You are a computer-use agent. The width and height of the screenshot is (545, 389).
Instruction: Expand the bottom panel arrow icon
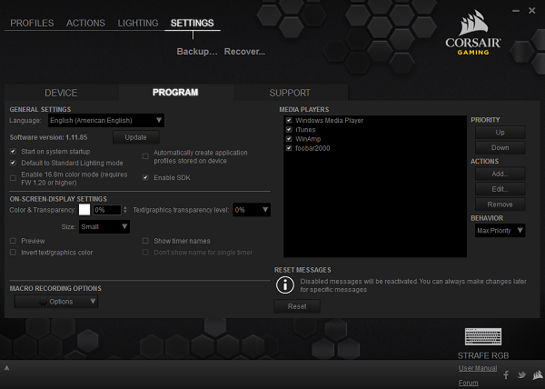point(7,368)
